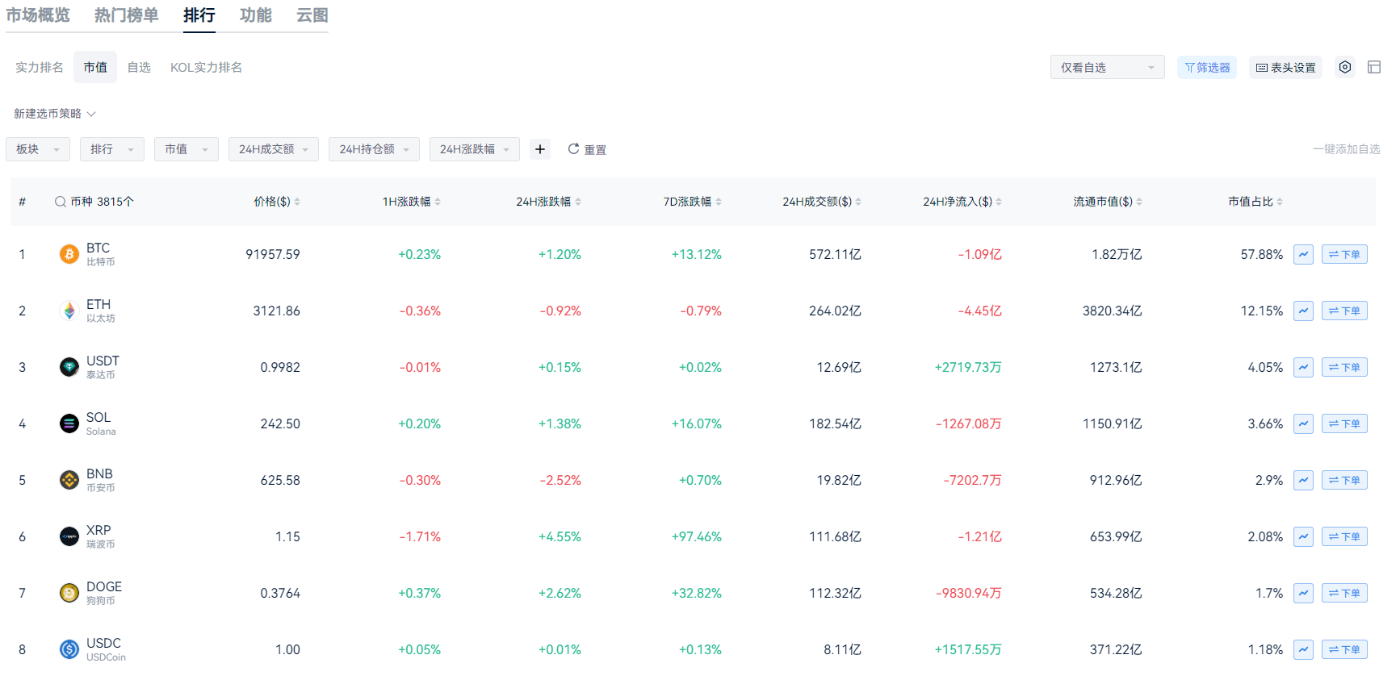
Task: Add a new filter with plus icon
Action: [540, 149]
